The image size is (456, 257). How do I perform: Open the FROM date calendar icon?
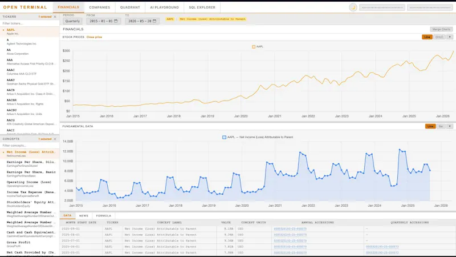116,21
